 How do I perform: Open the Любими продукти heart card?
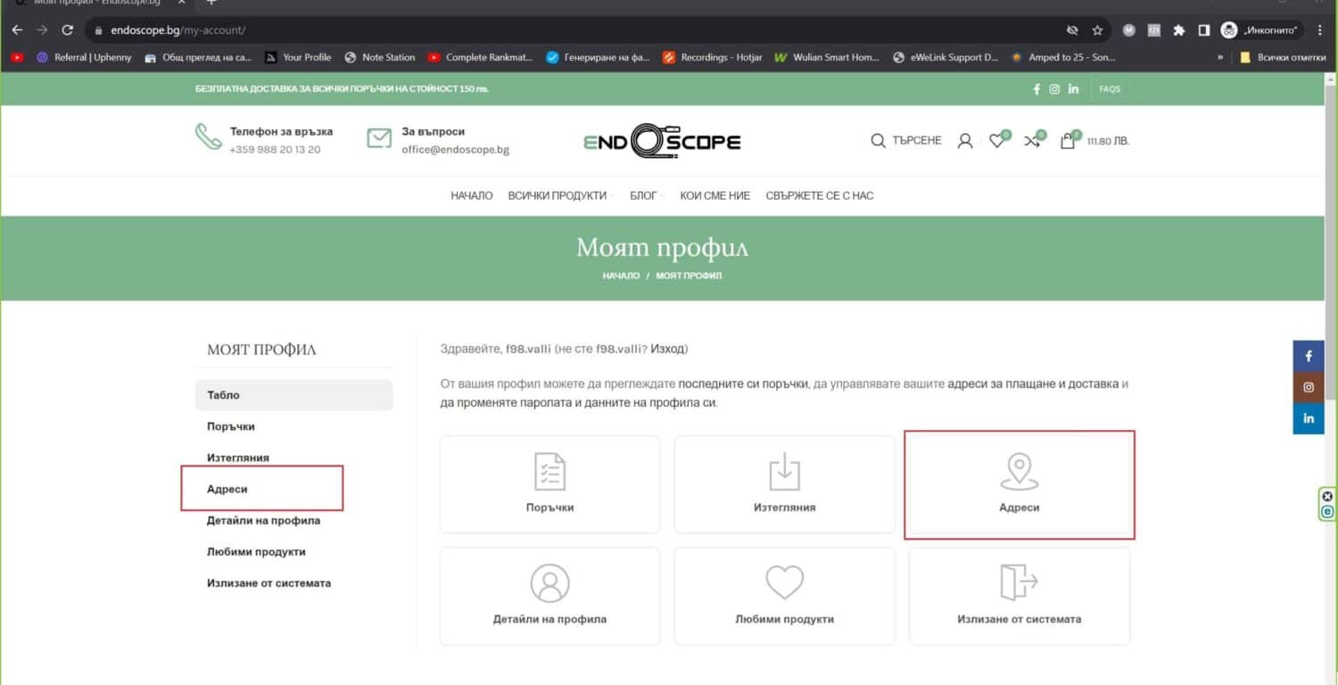pyautogui.click(x=785, y=596)
